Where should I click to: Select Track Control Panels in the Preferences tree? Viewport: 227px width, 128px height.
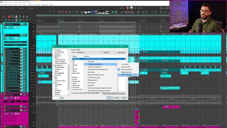(x=61, y=64)
